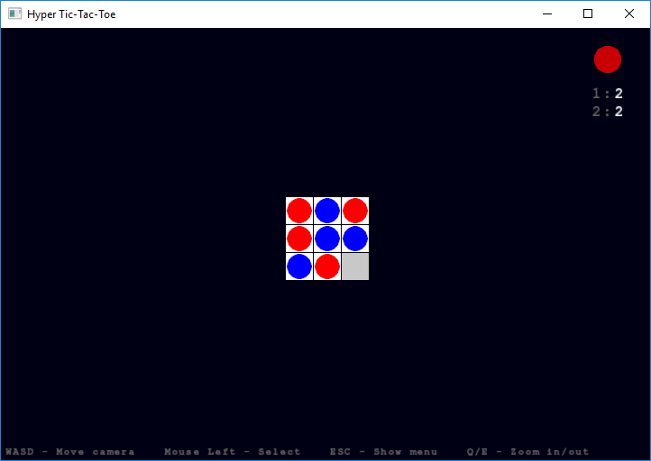Click the blue circle in the center cell

[x=327, y=239]
